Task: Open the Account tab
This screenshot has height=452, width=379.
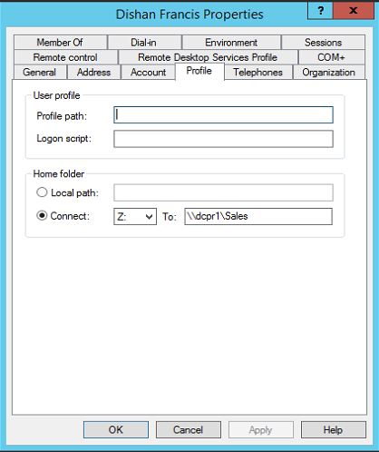Action: pyautogui.click(x=148, y=73)
